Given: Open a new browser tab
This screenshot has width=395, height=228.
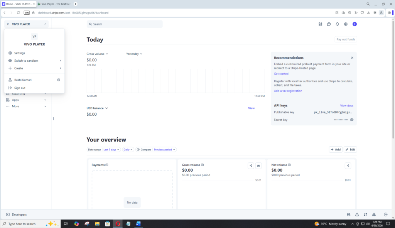Looking at the screenshot, I should (75, 4).
